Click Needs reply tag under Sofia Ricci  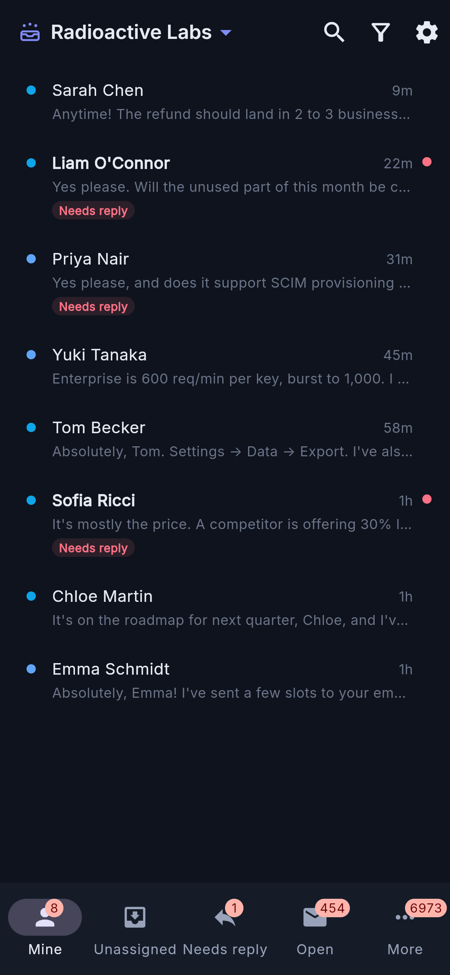pyautogui.click(x=93, y=548)
